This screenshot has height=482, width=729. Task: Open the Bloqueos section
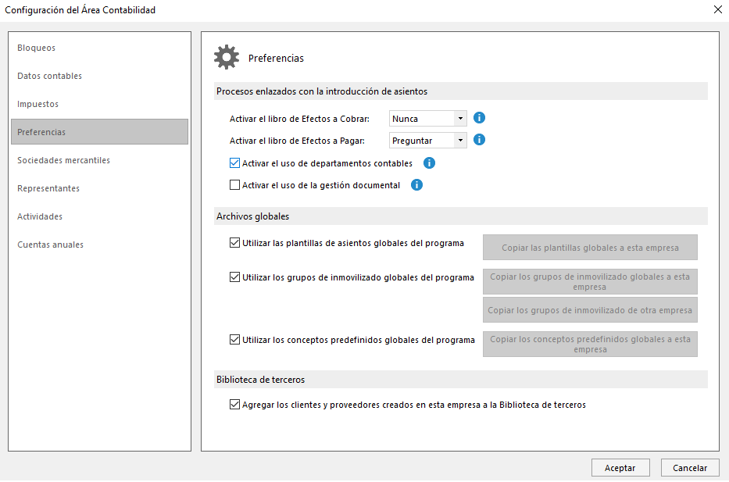click(99, 48)
